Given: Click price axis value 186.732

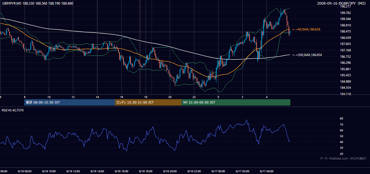Looking at the screenshot, I should coord(345,57).
